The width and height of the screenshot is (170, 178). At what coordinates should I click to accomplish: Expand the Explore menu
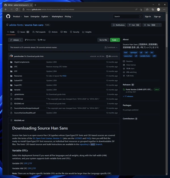pyautogui.click(x=46, y=16)
